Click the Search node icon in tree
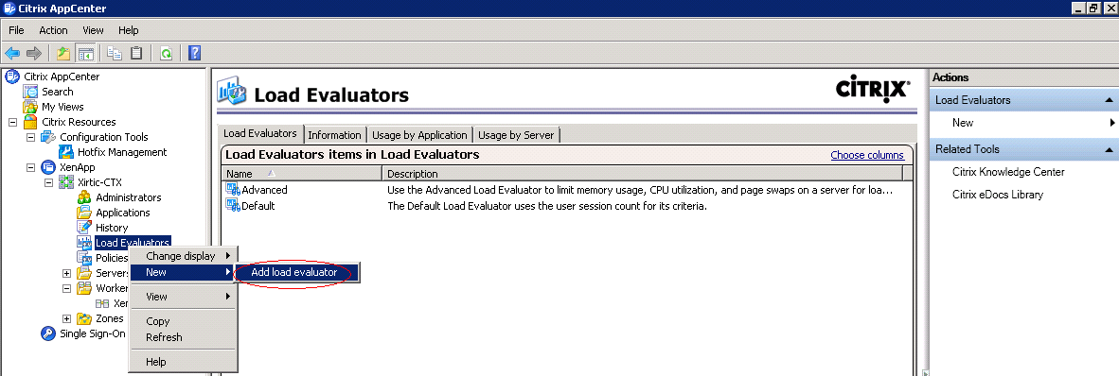 tap(30, 91)
